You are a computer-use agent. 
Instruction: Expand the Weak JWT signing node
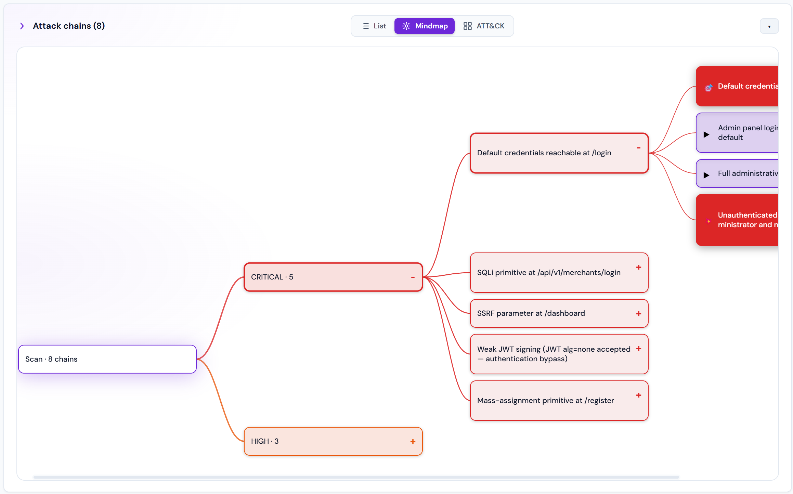[638, 349]
